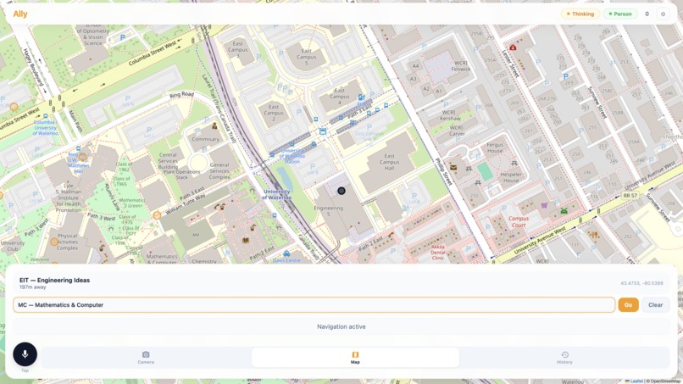The image size is (683, 384).
Task: Click the brown mail icon near Phillip Street
Action: (x=453, y=167)
